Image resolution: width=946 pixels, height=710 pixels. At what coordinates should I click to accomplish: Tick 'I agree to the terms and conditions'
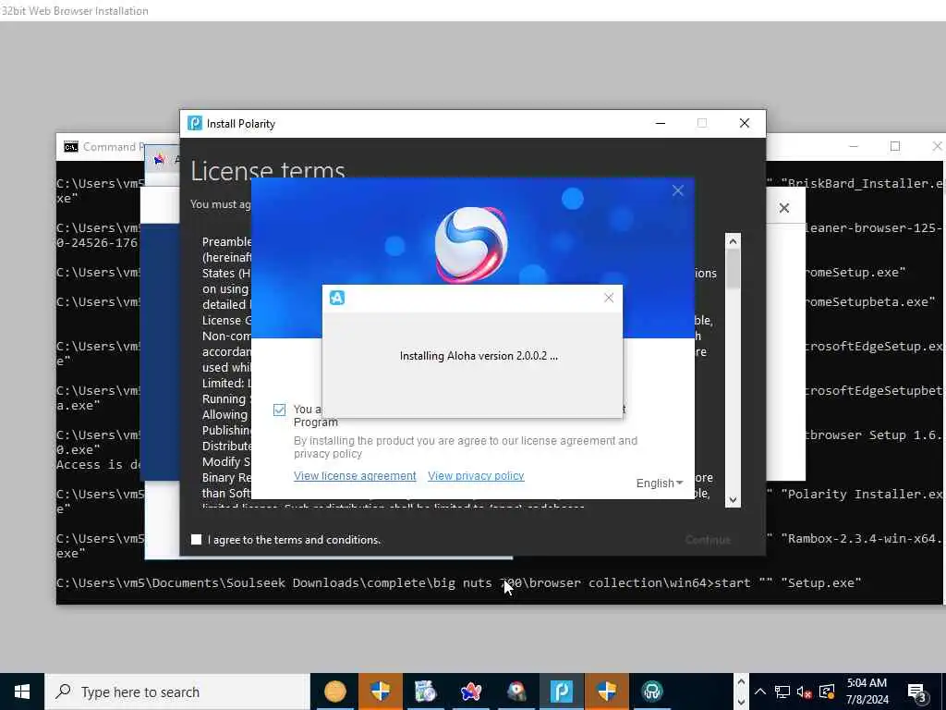(196, 540)
